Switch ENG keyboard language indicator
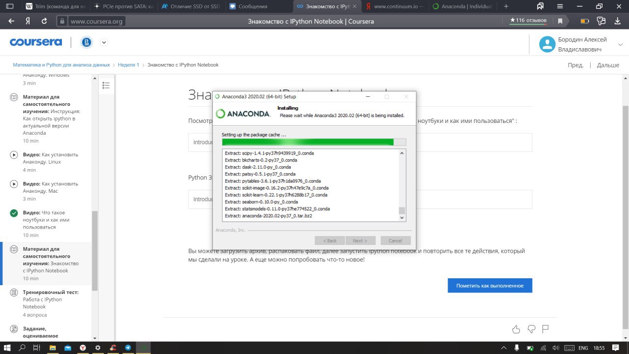Viewport: 629px width, 354px height. 583,348
